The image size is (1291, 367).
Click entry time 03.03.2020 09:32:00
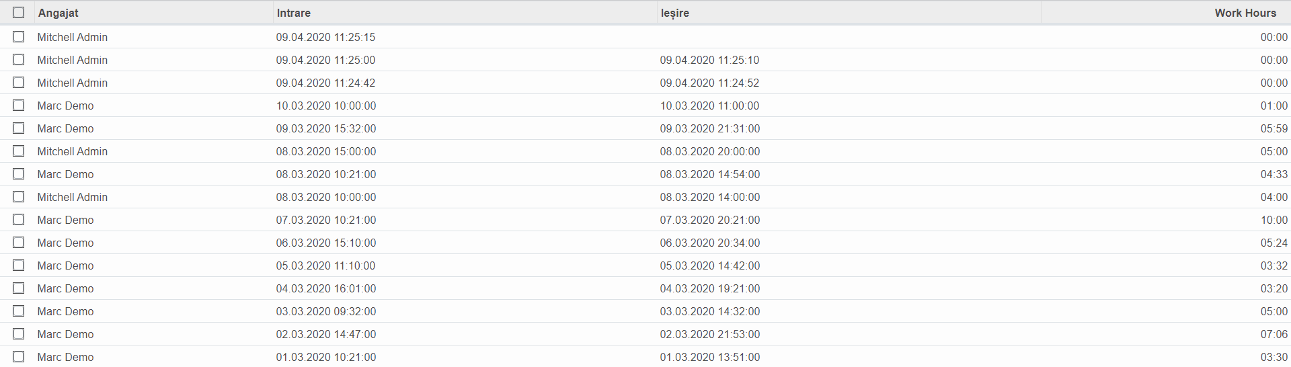325,311
